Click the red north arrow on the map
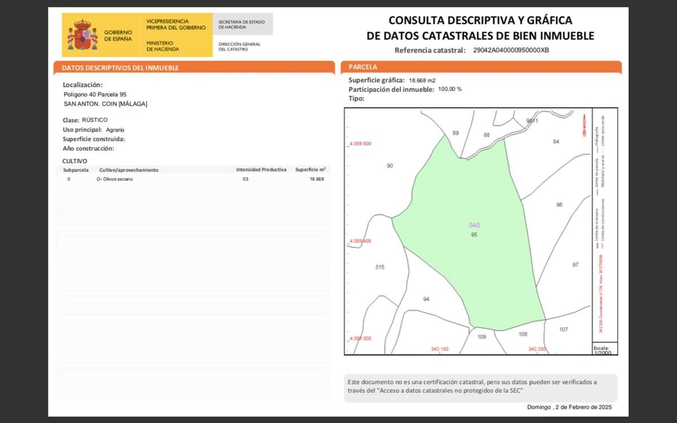Screen dimensions: 677x423 [584, 125]
